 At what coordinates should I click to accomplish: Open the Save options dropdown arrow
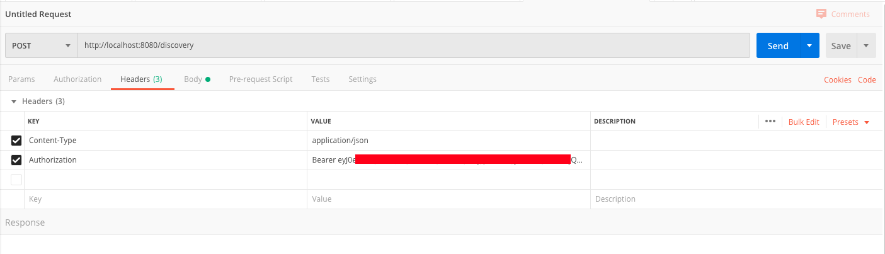(x=866, y=45)
